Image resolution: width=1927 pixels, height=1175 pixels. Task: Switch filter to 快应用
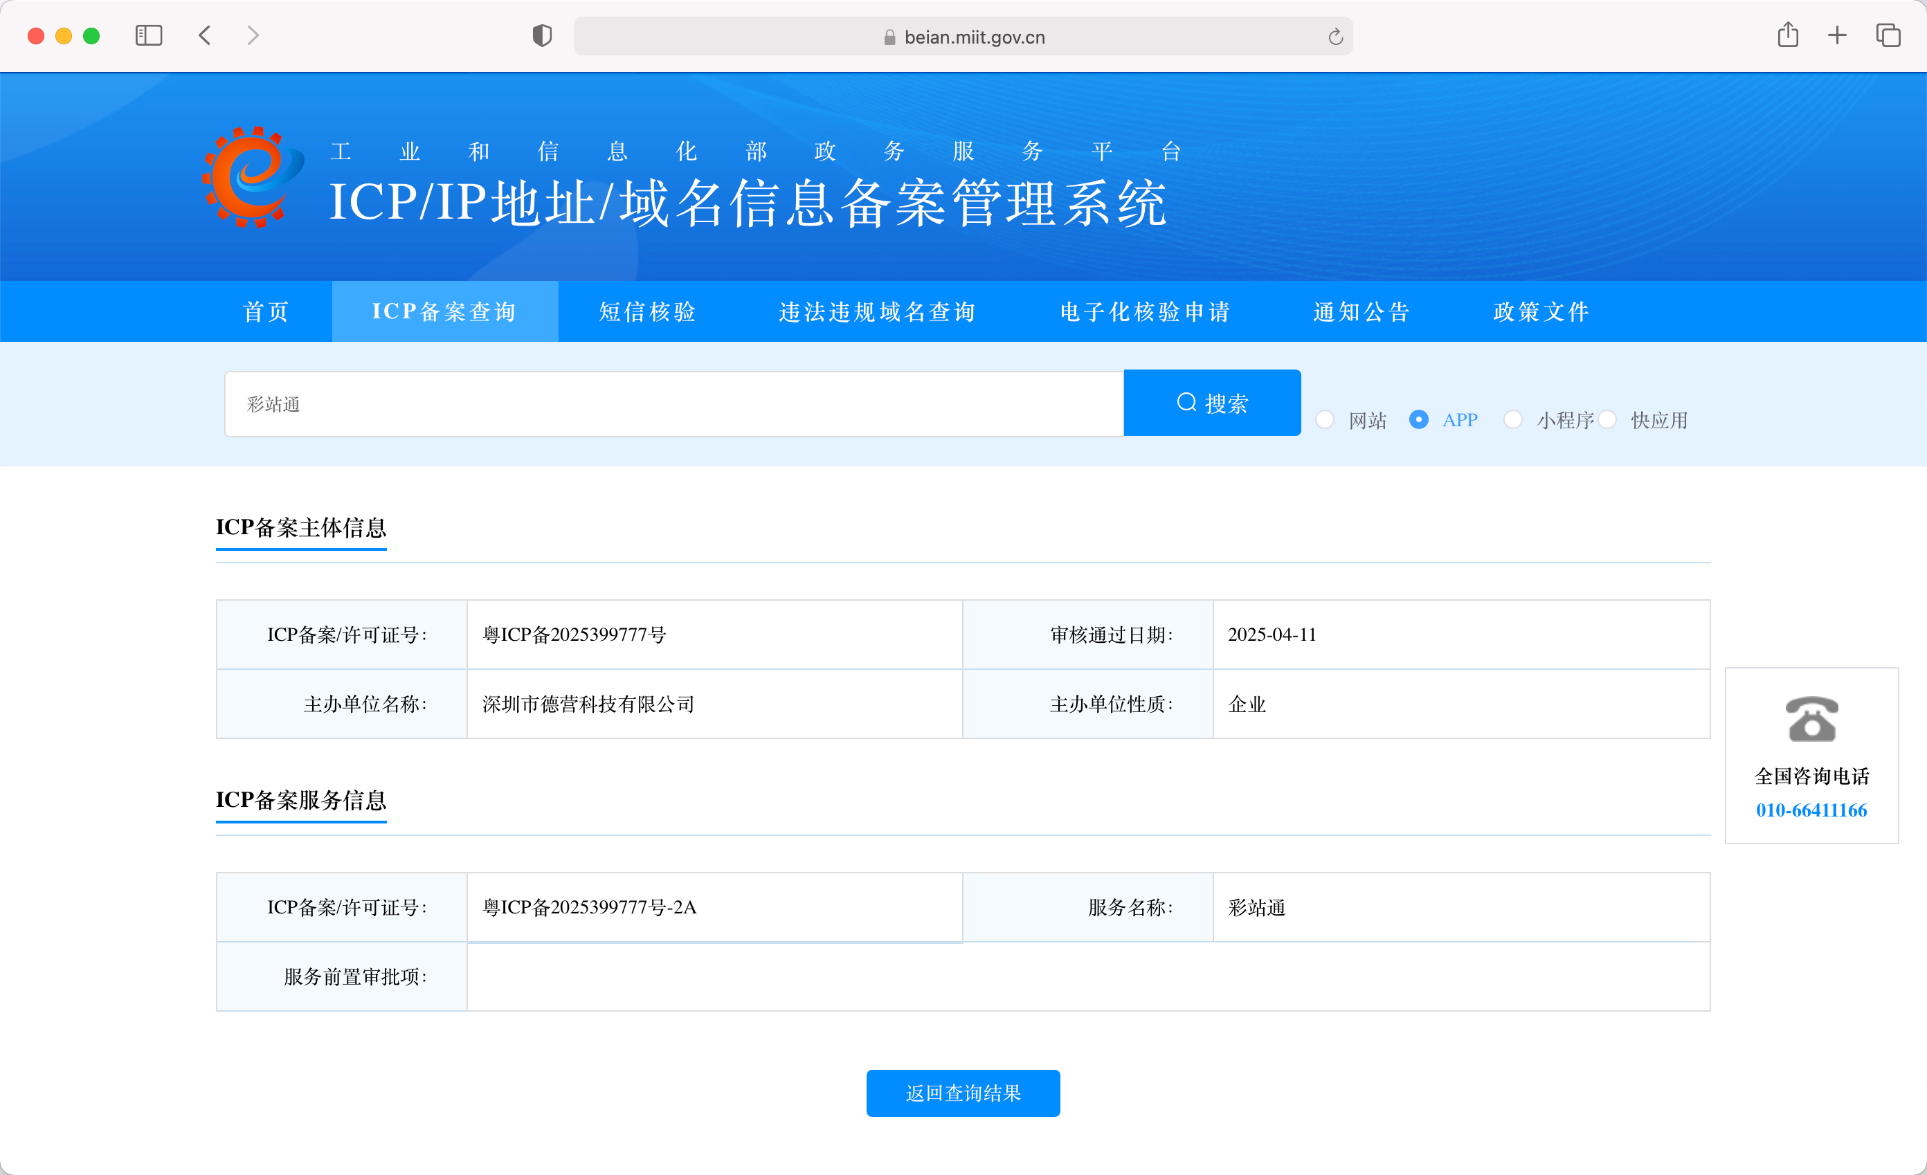tap(1608, 420)
